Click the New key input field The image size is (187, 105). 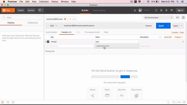(72, 46)
